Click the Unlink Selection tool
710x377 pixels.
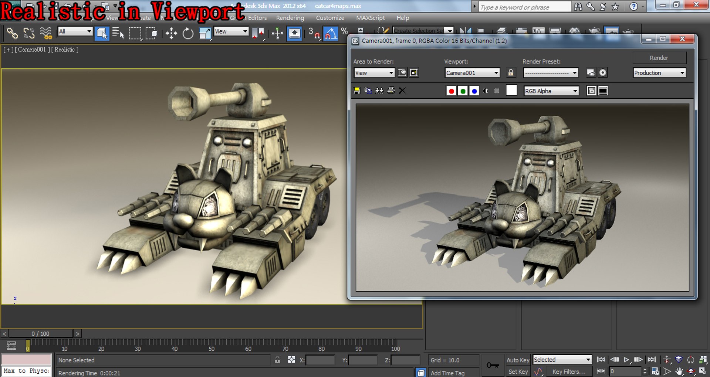(29, 33)
